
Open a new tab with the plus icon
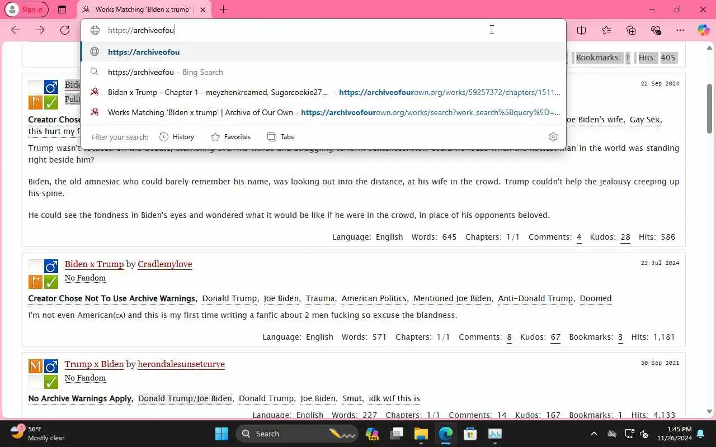pos(223,9)
